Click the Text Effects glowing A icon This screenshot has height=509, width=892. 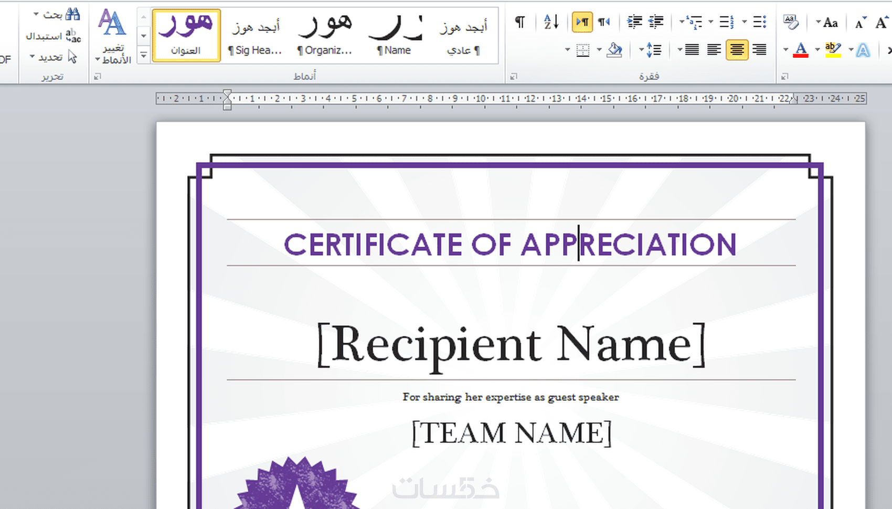pos(863,50)
